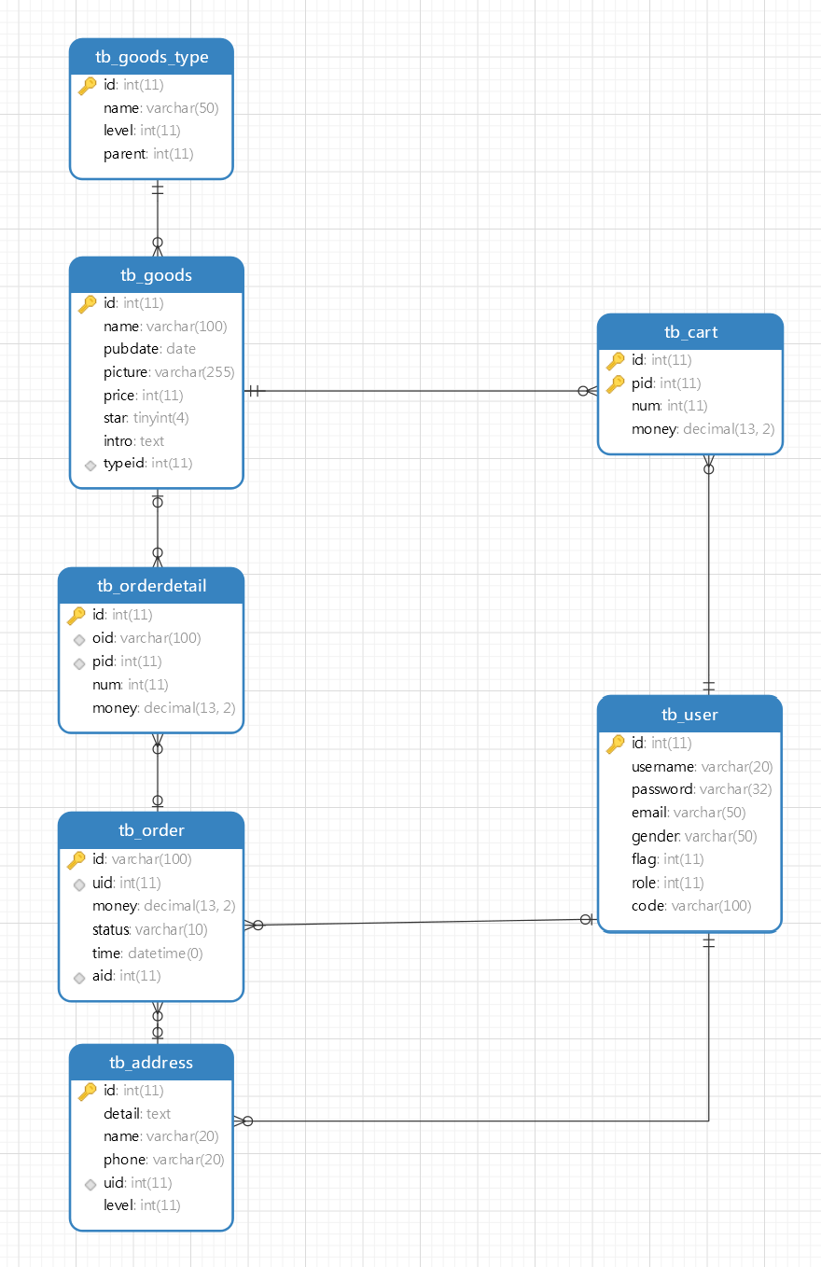The image size is (821, 1267).
Task: Click the picture varchar(255) field in tb_goods
Action: (169, 372)
